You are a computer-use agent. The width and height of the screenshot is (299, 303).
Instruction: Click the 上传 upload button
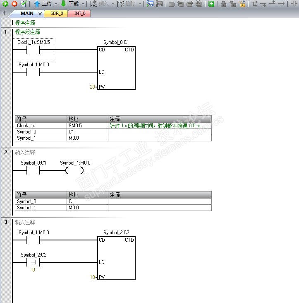[43, 4]
